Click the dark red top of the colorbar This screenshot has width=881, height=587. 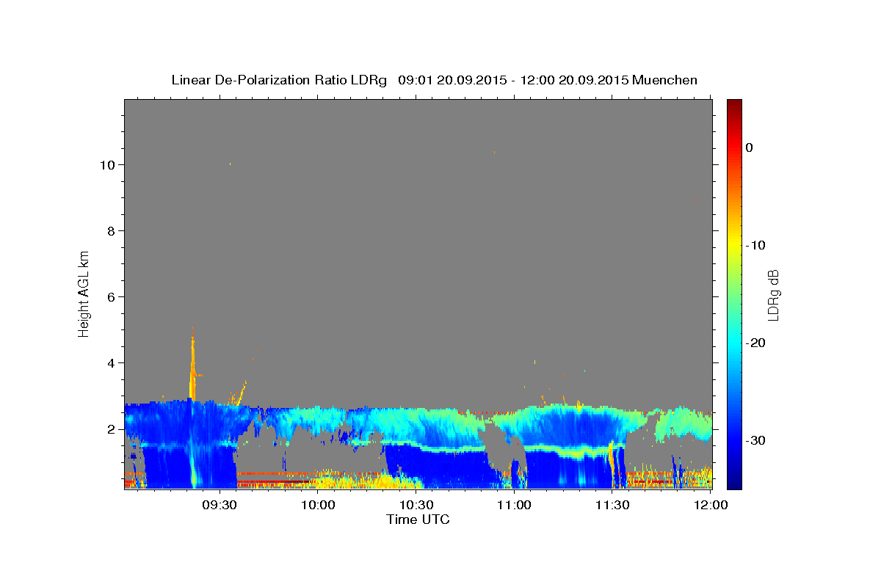(x=734, y=106)
